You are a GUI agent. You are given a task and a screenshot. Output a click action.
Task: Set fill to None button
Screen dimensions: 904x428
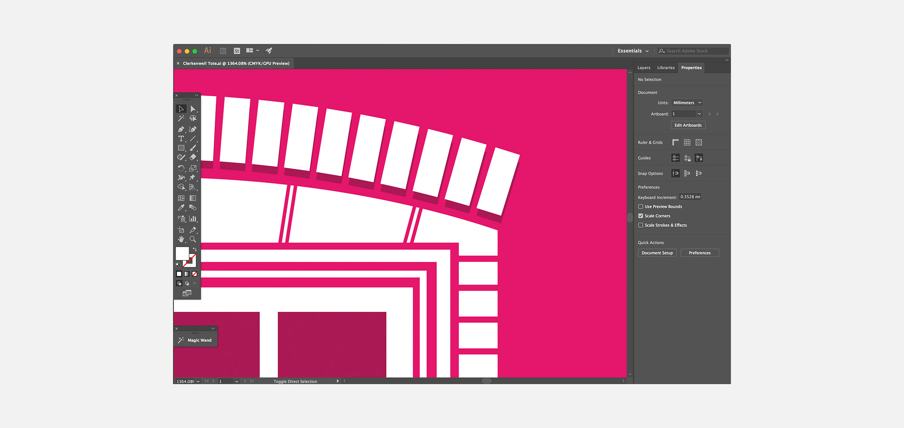(195, 274)
